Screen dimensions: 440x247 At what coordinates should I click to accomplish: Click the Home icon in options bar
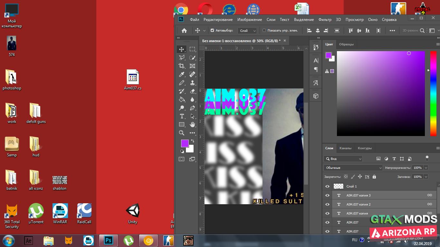click(184, 31)
